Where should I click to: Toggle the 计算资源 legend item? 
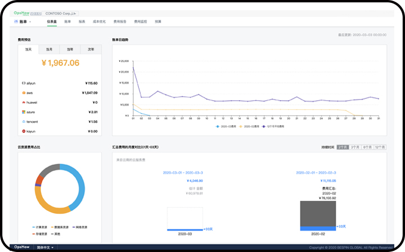coord(39,227)
